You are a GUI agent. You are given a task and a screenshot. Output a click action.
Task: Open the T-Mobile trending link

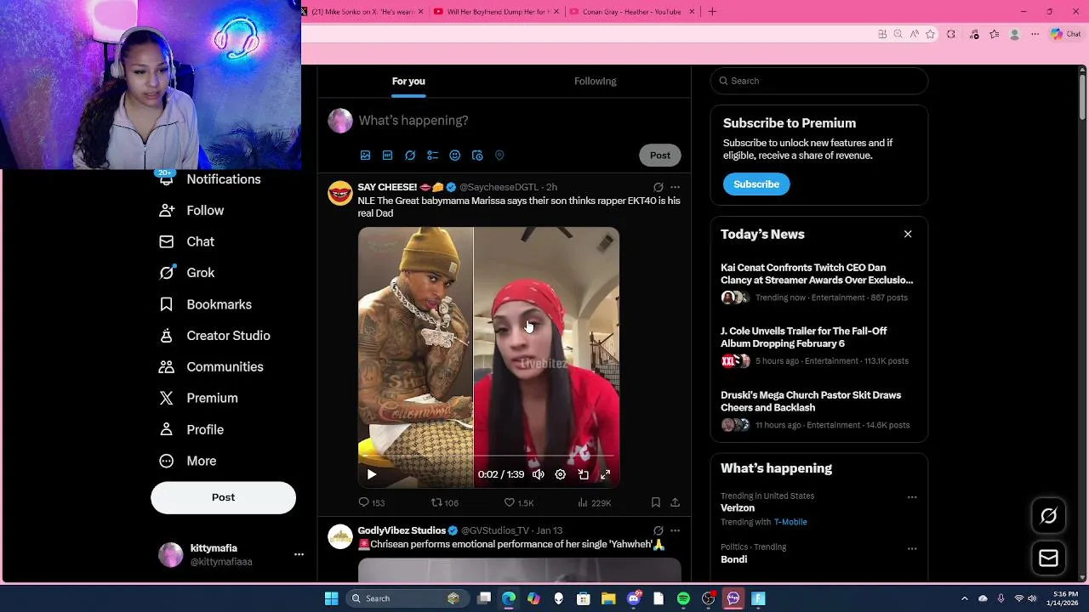[790, 522]
